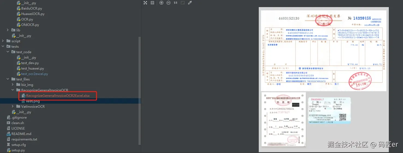Expand the lib folder arrow
The height and width of the screenshot is (153, 403).
(8, 30)
